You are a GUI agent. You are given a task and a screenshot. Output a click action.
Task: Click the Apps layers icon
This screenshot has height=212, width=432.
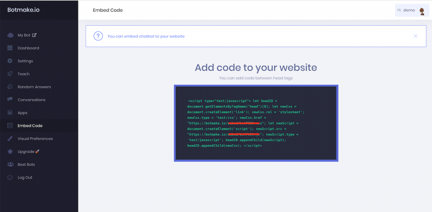click(10, 113)
